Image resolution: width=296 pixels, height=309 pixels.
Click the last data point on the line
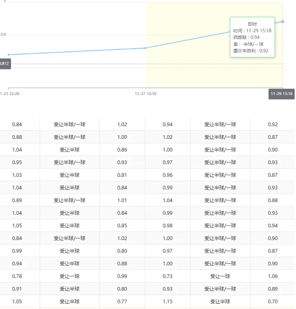(283, 21)
